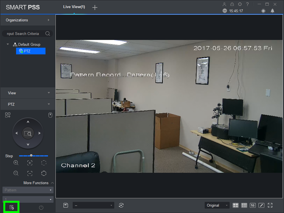The image size is (284, 213).
Task: Click the recording status minus icon
Action: [225, 11]
